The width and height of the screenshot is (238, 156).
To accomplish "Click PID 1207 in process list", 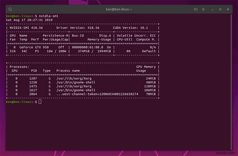I will (x=33, y=79).
